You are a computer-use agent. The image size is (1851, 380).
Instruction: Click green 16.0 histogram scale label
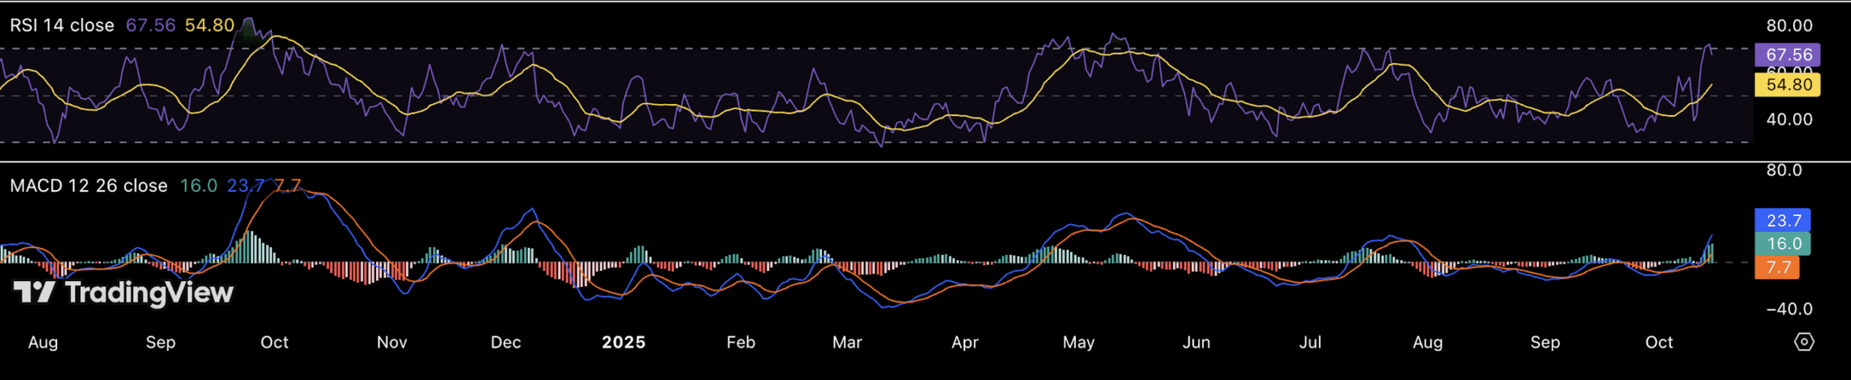pos(1783,243)
